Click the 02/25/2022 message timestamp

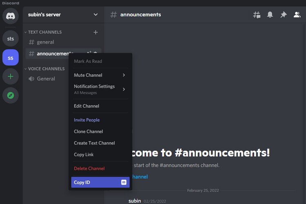coord(155,201)
